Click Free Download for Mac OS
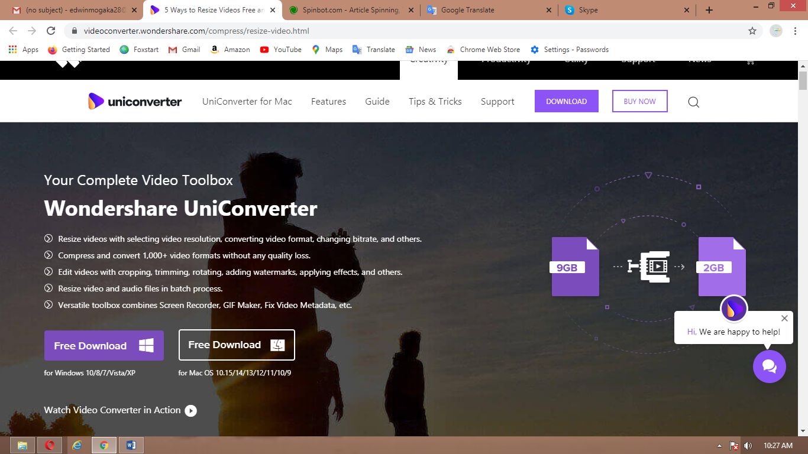 pyautogui.click(x=237, y=345)
